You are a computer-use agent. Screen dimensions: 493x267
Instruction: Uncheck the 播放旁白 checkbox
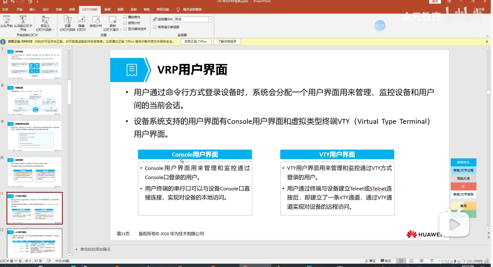pos(125,17)
